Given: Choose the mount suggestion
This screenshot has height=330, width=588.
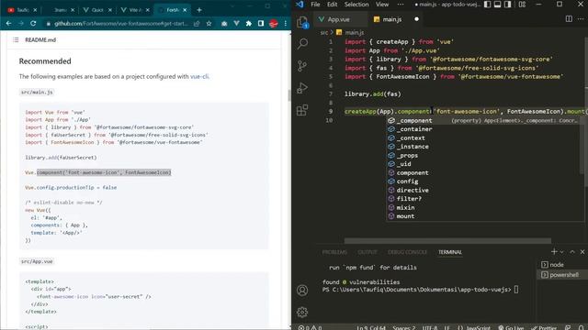Looking at the screenshot, I should tap(485, 216).
